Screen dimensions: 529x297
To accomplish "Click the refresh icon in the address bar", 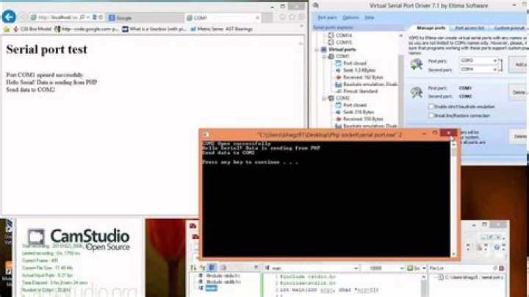I will pos(101,17).
